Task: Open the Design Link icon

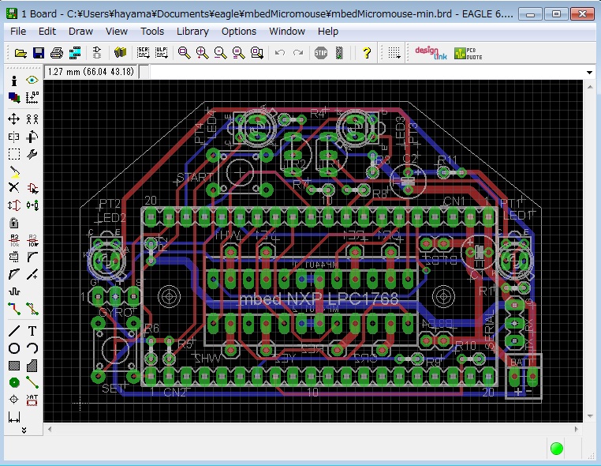Action: [x=431, y=53]
